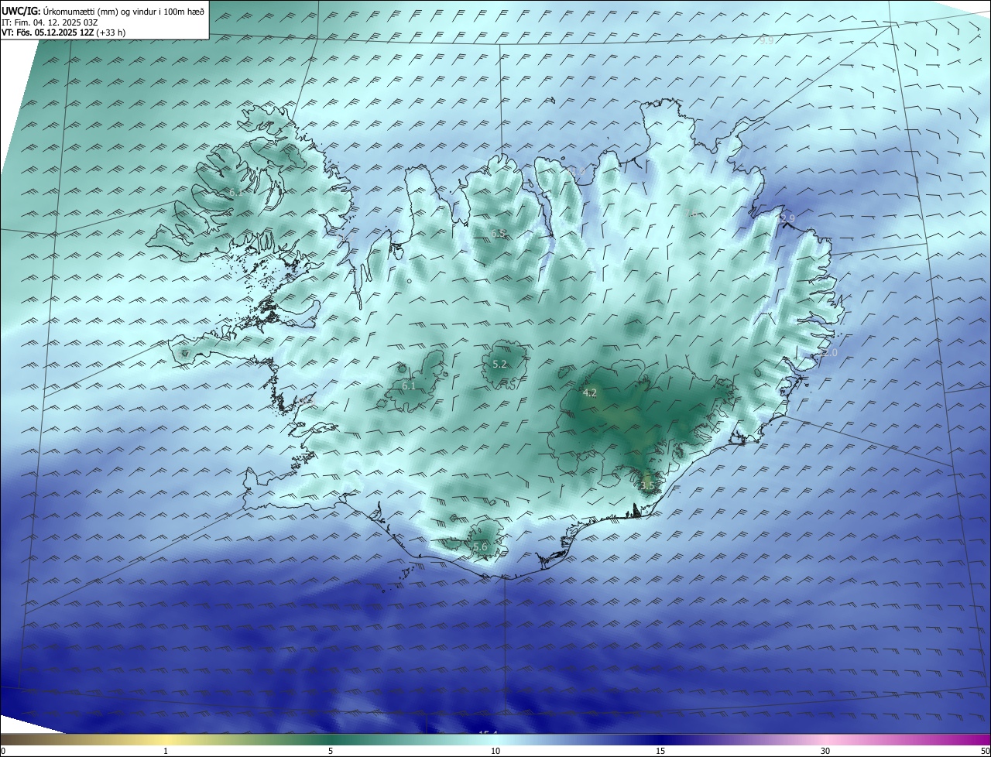The width and height of the screenshot is (991, 757).
Task: Click the colorbar tick label 10
Action: 495,751
